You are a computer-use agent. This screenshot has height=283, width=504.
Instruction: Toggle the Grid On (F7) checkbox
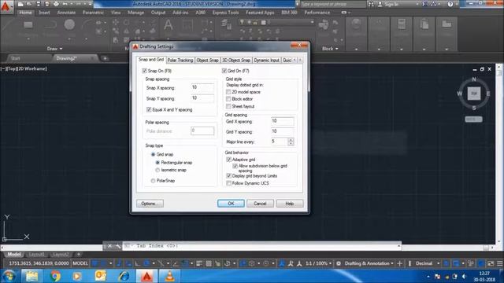(224, 71)
